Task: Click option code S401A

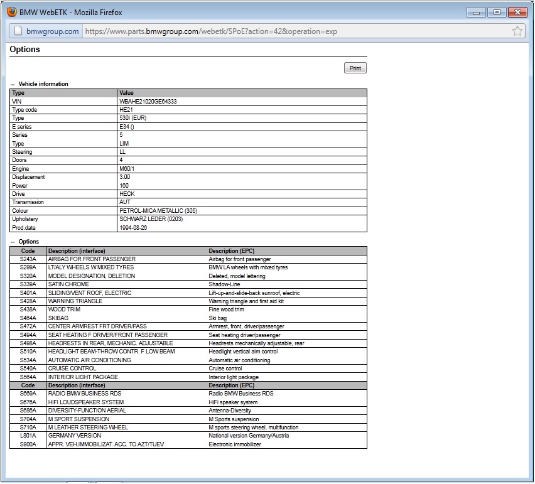Action: tap(28, 293)
